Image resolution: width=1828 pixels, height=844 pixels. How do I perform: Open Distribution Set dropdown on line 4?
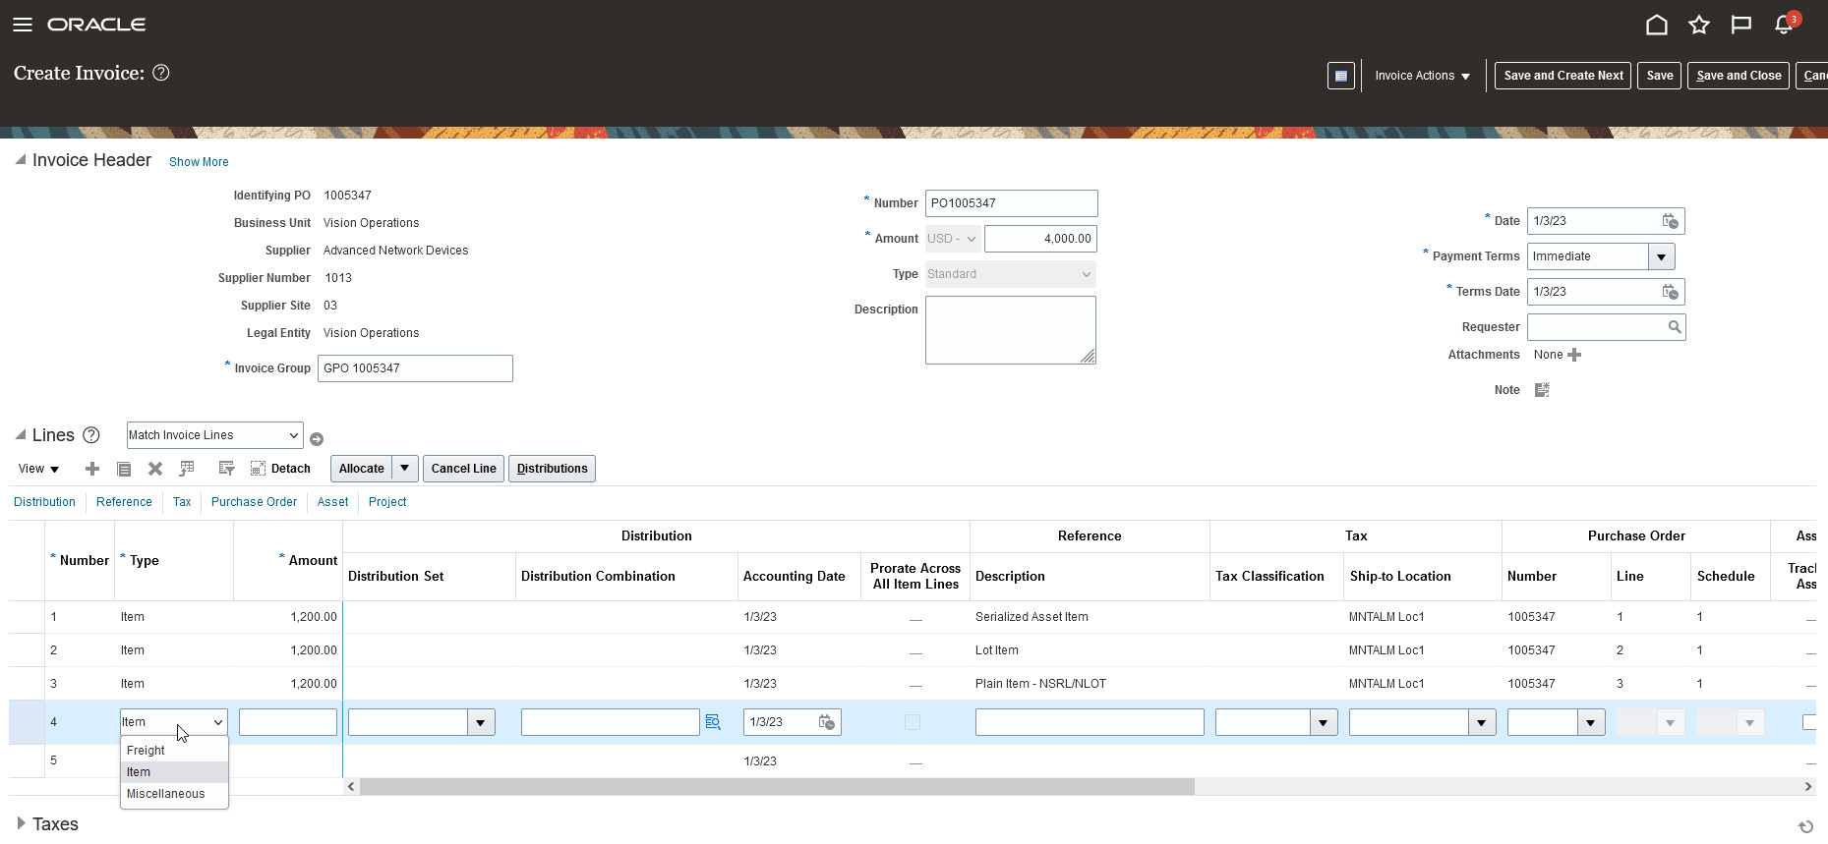(x=481, y=722)
